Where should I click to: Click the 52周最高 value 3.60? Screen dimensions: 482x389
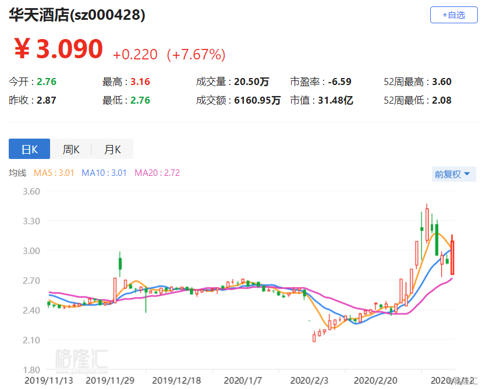coord(442,82)
